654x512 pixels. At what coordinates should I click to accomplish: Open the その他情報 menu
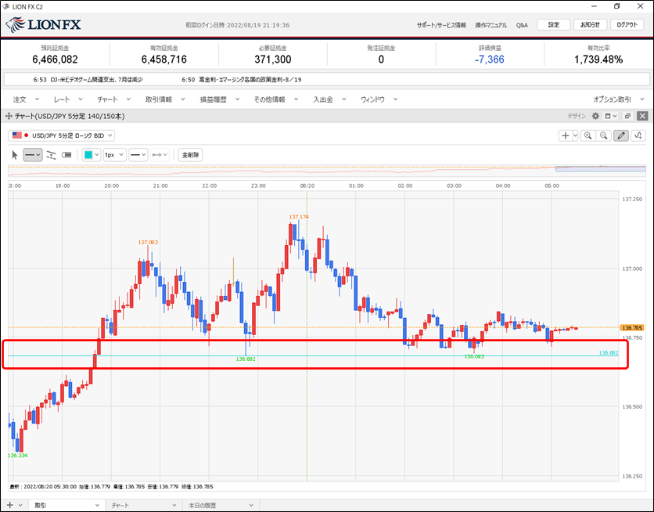pyautogui.click(x=276, y=99)
